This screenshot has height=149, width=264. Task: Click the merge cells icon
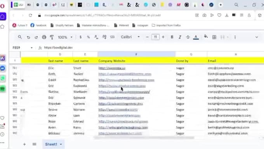222,37
